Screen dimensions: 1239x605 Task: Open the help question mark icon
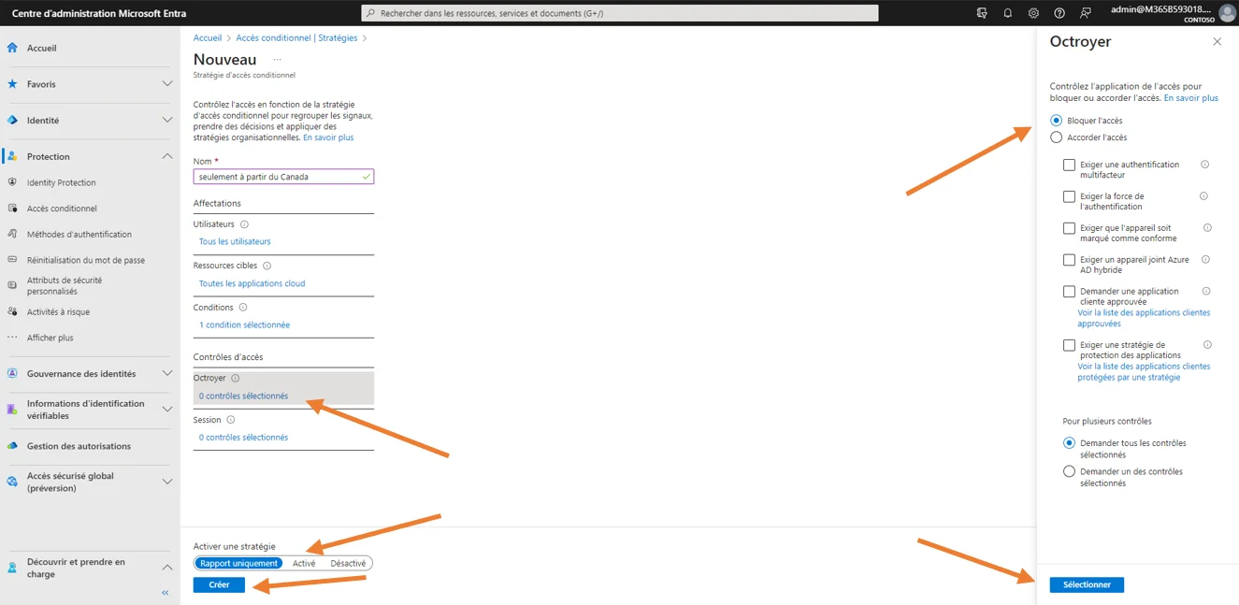1059,13
